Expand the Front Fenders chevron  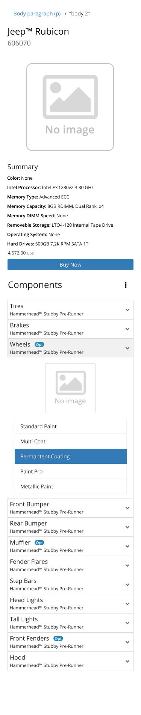pos(127,642)
